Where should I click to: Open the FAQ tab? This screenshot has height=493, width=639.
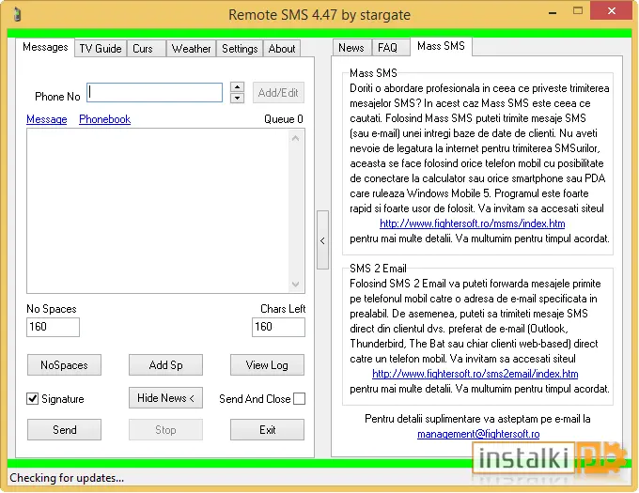tap(390, 48)
